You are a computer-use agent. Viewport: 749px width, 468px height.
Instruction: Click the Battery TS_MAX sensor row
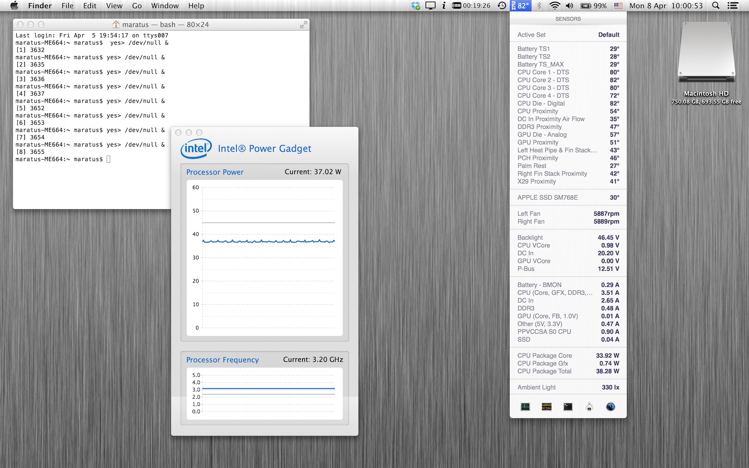pos(568,64)
